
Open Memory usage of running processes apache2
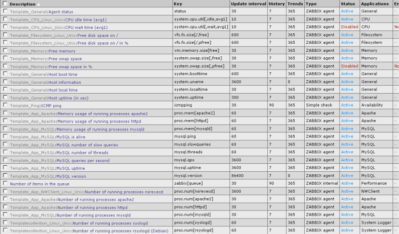coord(102,114)
